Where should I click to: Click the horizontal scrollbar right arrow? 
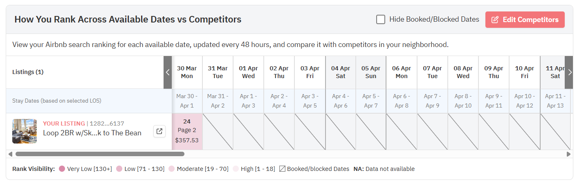[568, 154]
